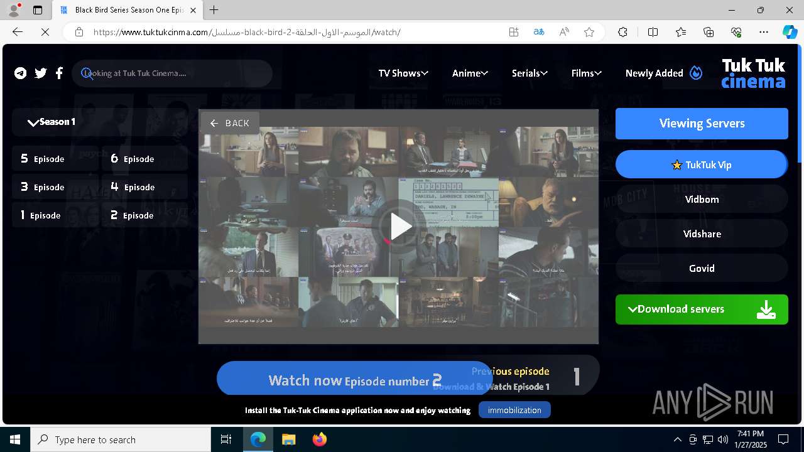Expand the TV Shows menu

(x=403, y=73)
